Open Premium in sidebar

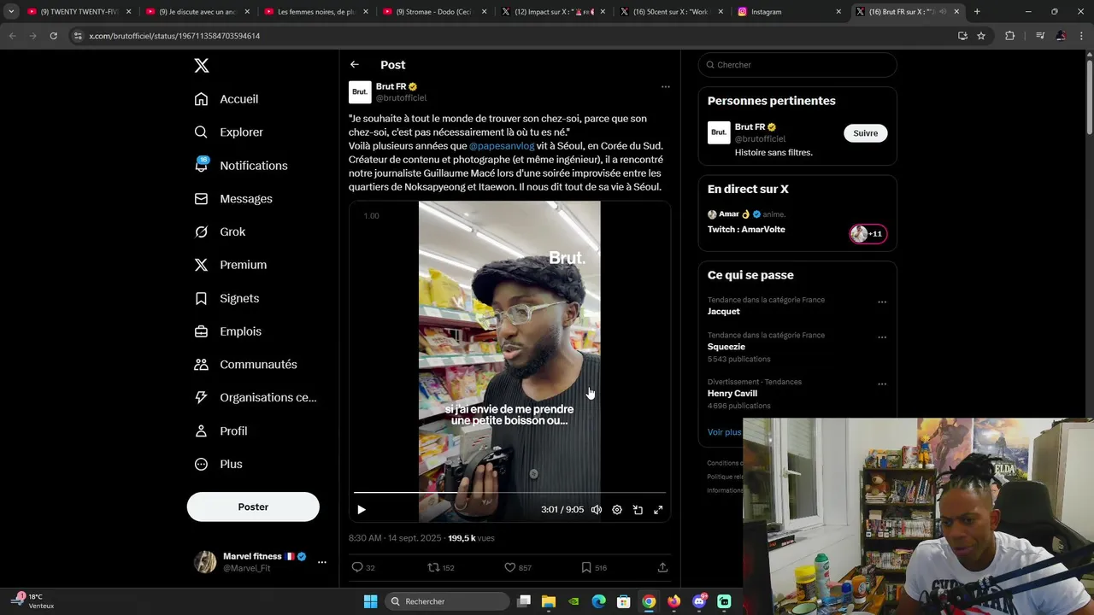231,265
